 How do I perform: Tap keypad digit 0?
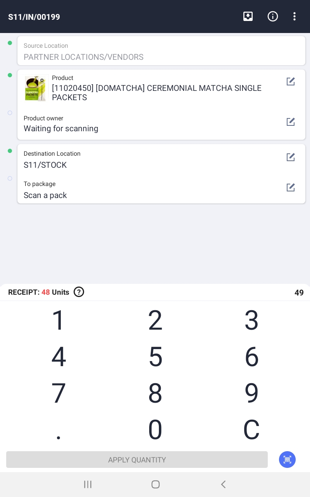155,429
